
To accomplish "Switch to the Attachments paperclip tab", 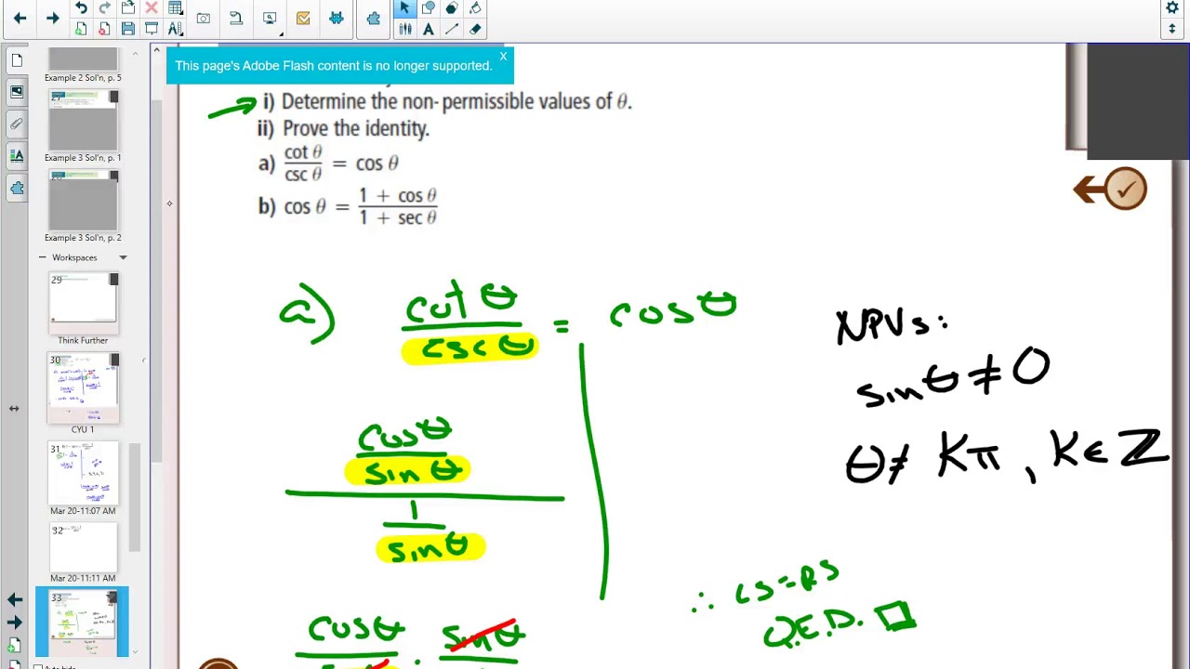I will click(17, 124).
